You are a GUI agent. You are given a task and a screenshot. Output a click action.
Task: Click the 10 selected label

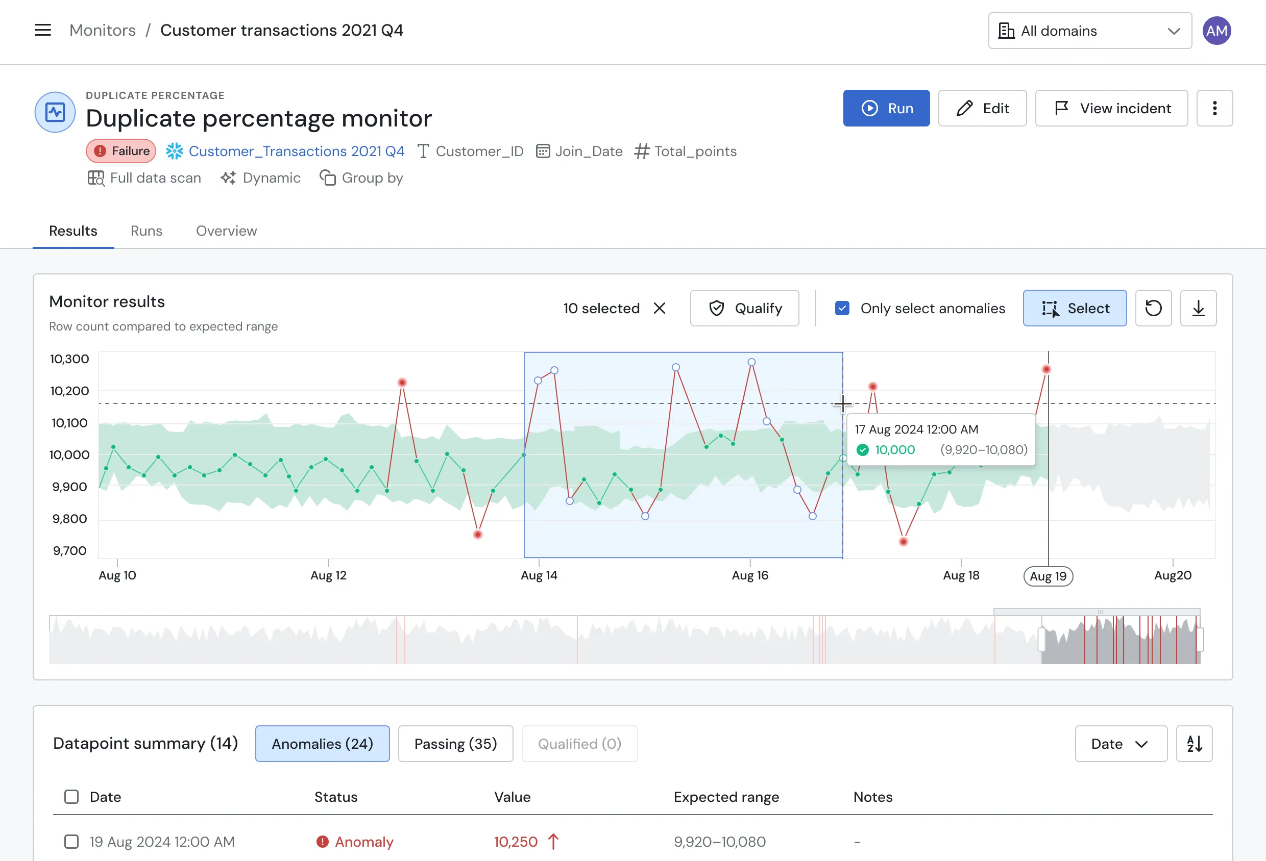(x=601, y=308)
